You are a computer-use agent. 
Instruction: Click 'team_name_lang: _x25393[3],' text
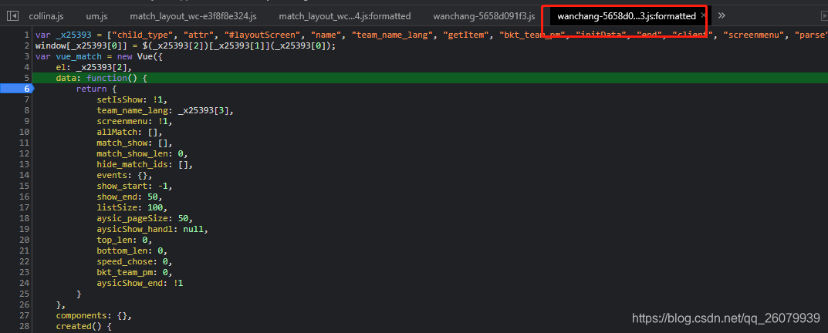coord(165,110)
